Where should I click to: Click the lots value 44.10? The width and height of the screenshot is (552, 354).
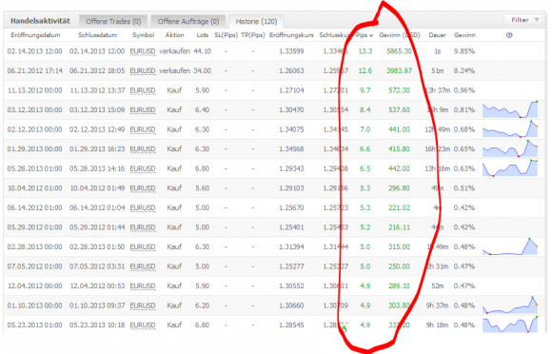pos(202,51)
